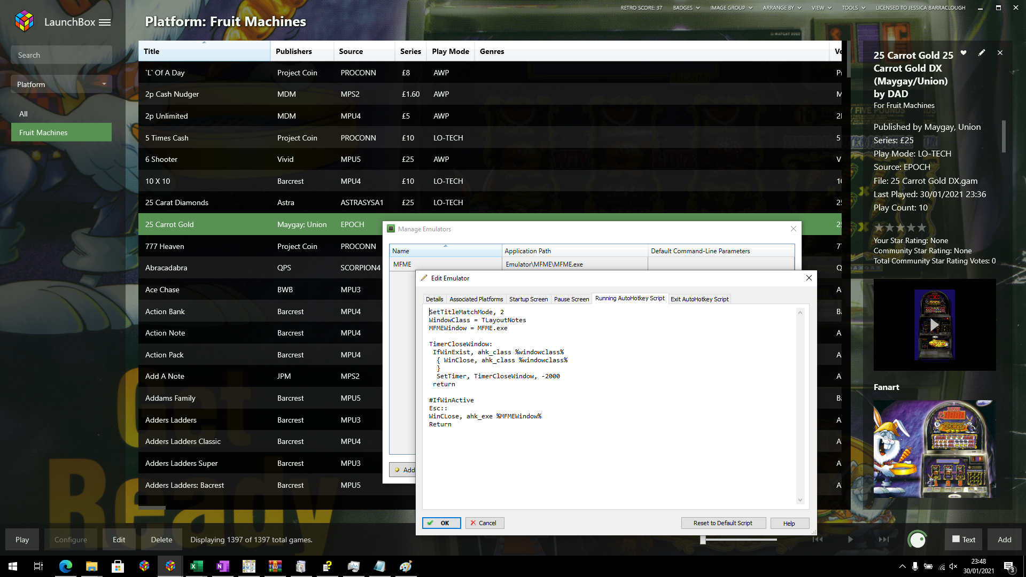Click the Play button in bottom bar
Viewport: 1026px width, 577px height.
(x=22, y=540)
